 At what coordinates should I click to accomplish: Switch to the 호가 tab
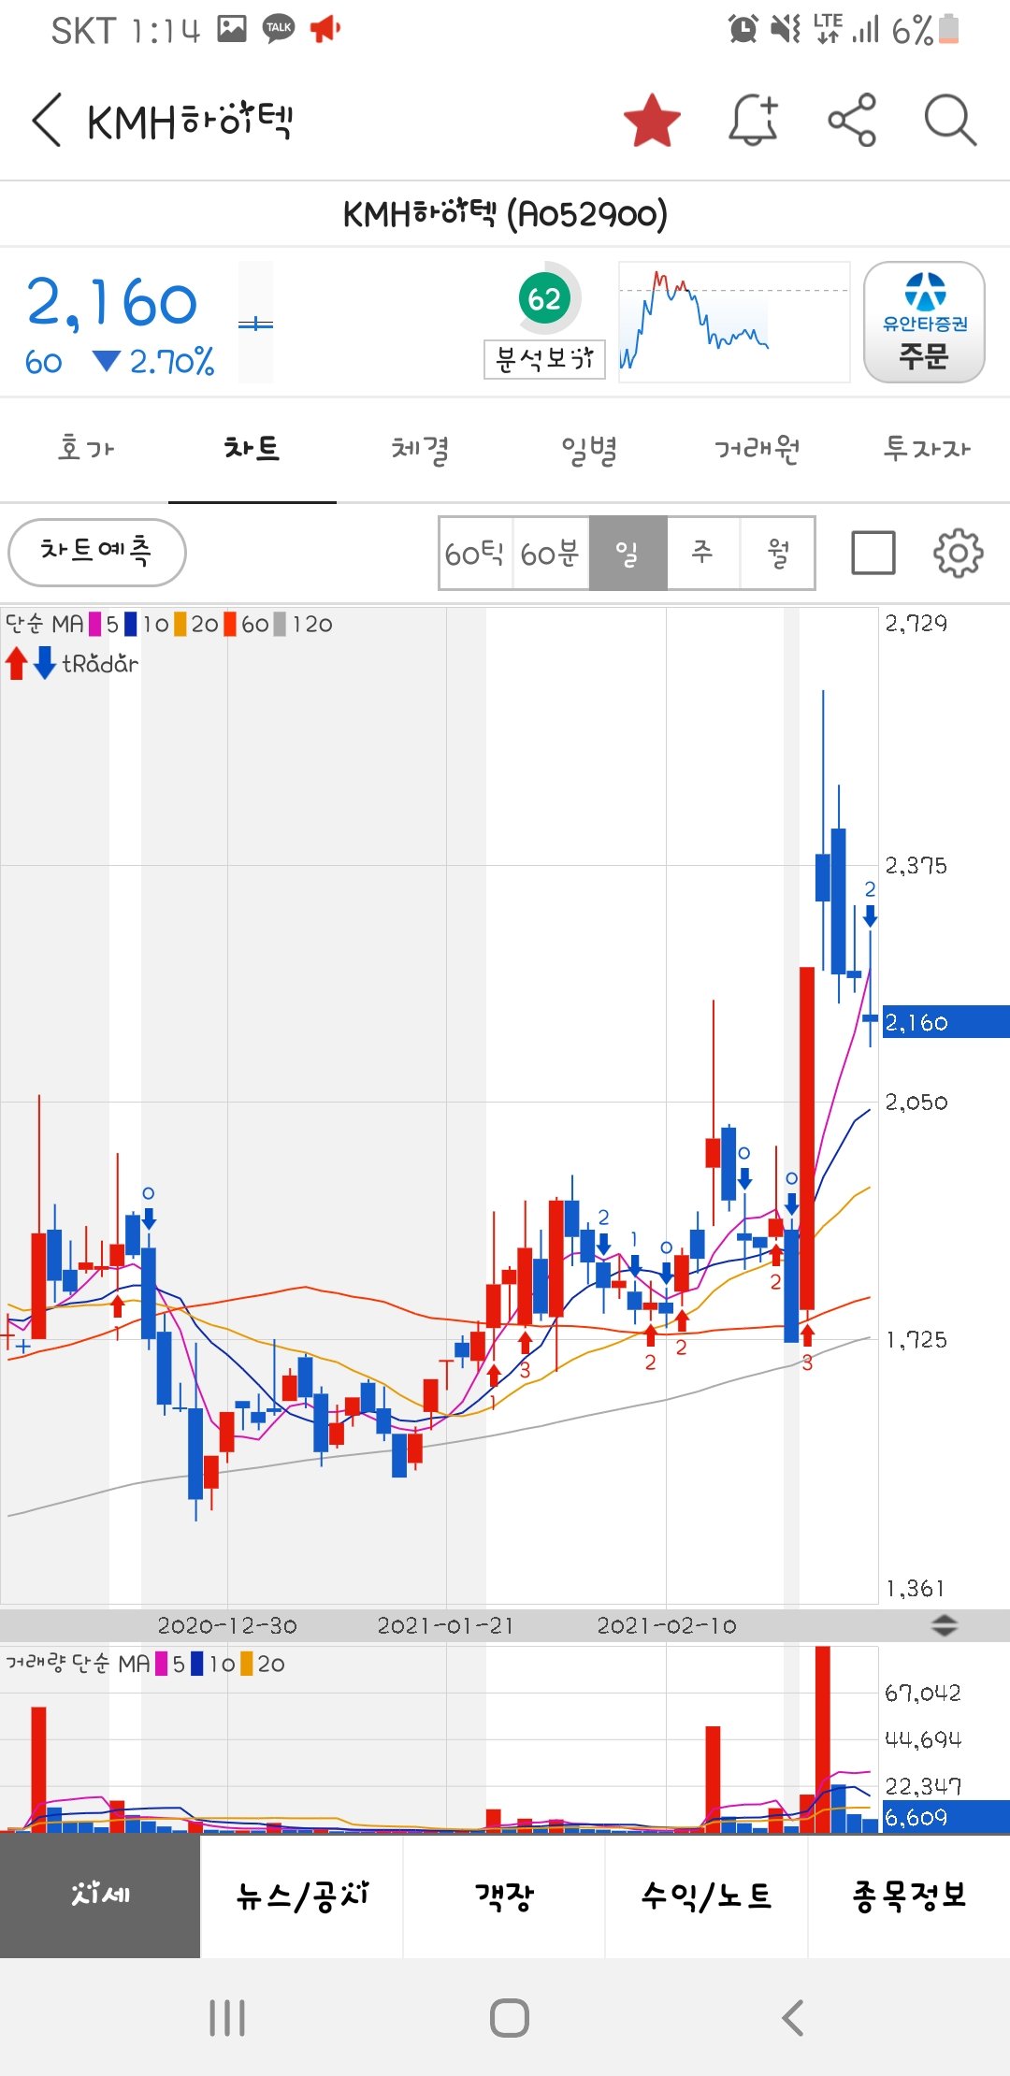tap(85, 450)
